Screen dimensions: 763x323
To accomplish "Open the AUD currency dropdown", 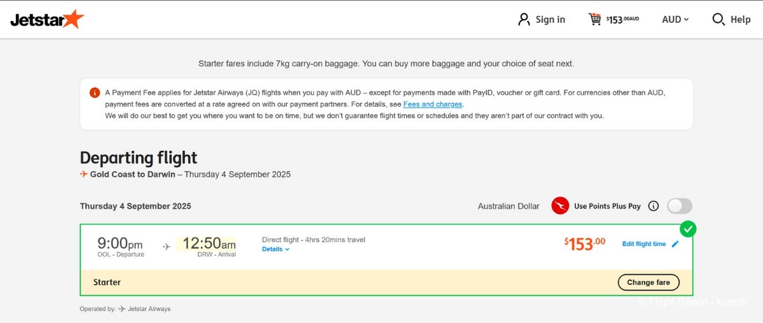I will coord(675,20).
